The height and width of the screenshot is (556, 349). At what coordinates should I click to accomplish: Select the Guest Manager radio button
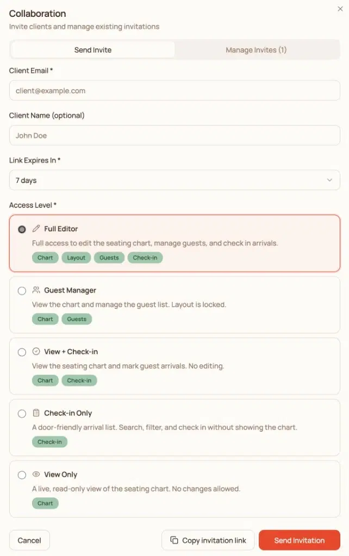(22, 290)
